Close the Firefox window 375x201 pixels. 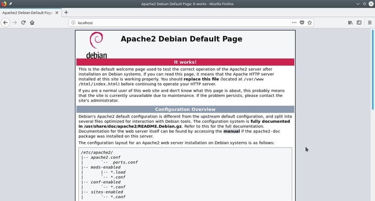click(371, 4)
